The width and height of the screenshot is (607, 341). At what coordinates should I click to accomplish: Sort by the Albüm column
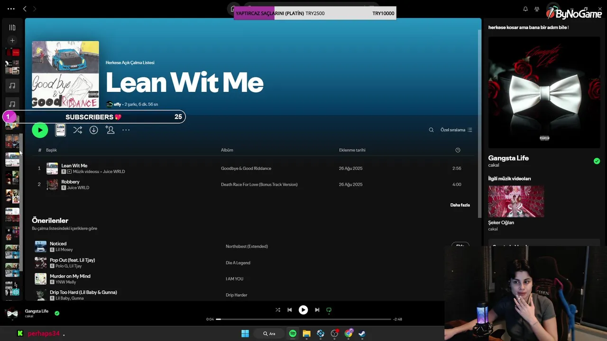click(227, 150)
